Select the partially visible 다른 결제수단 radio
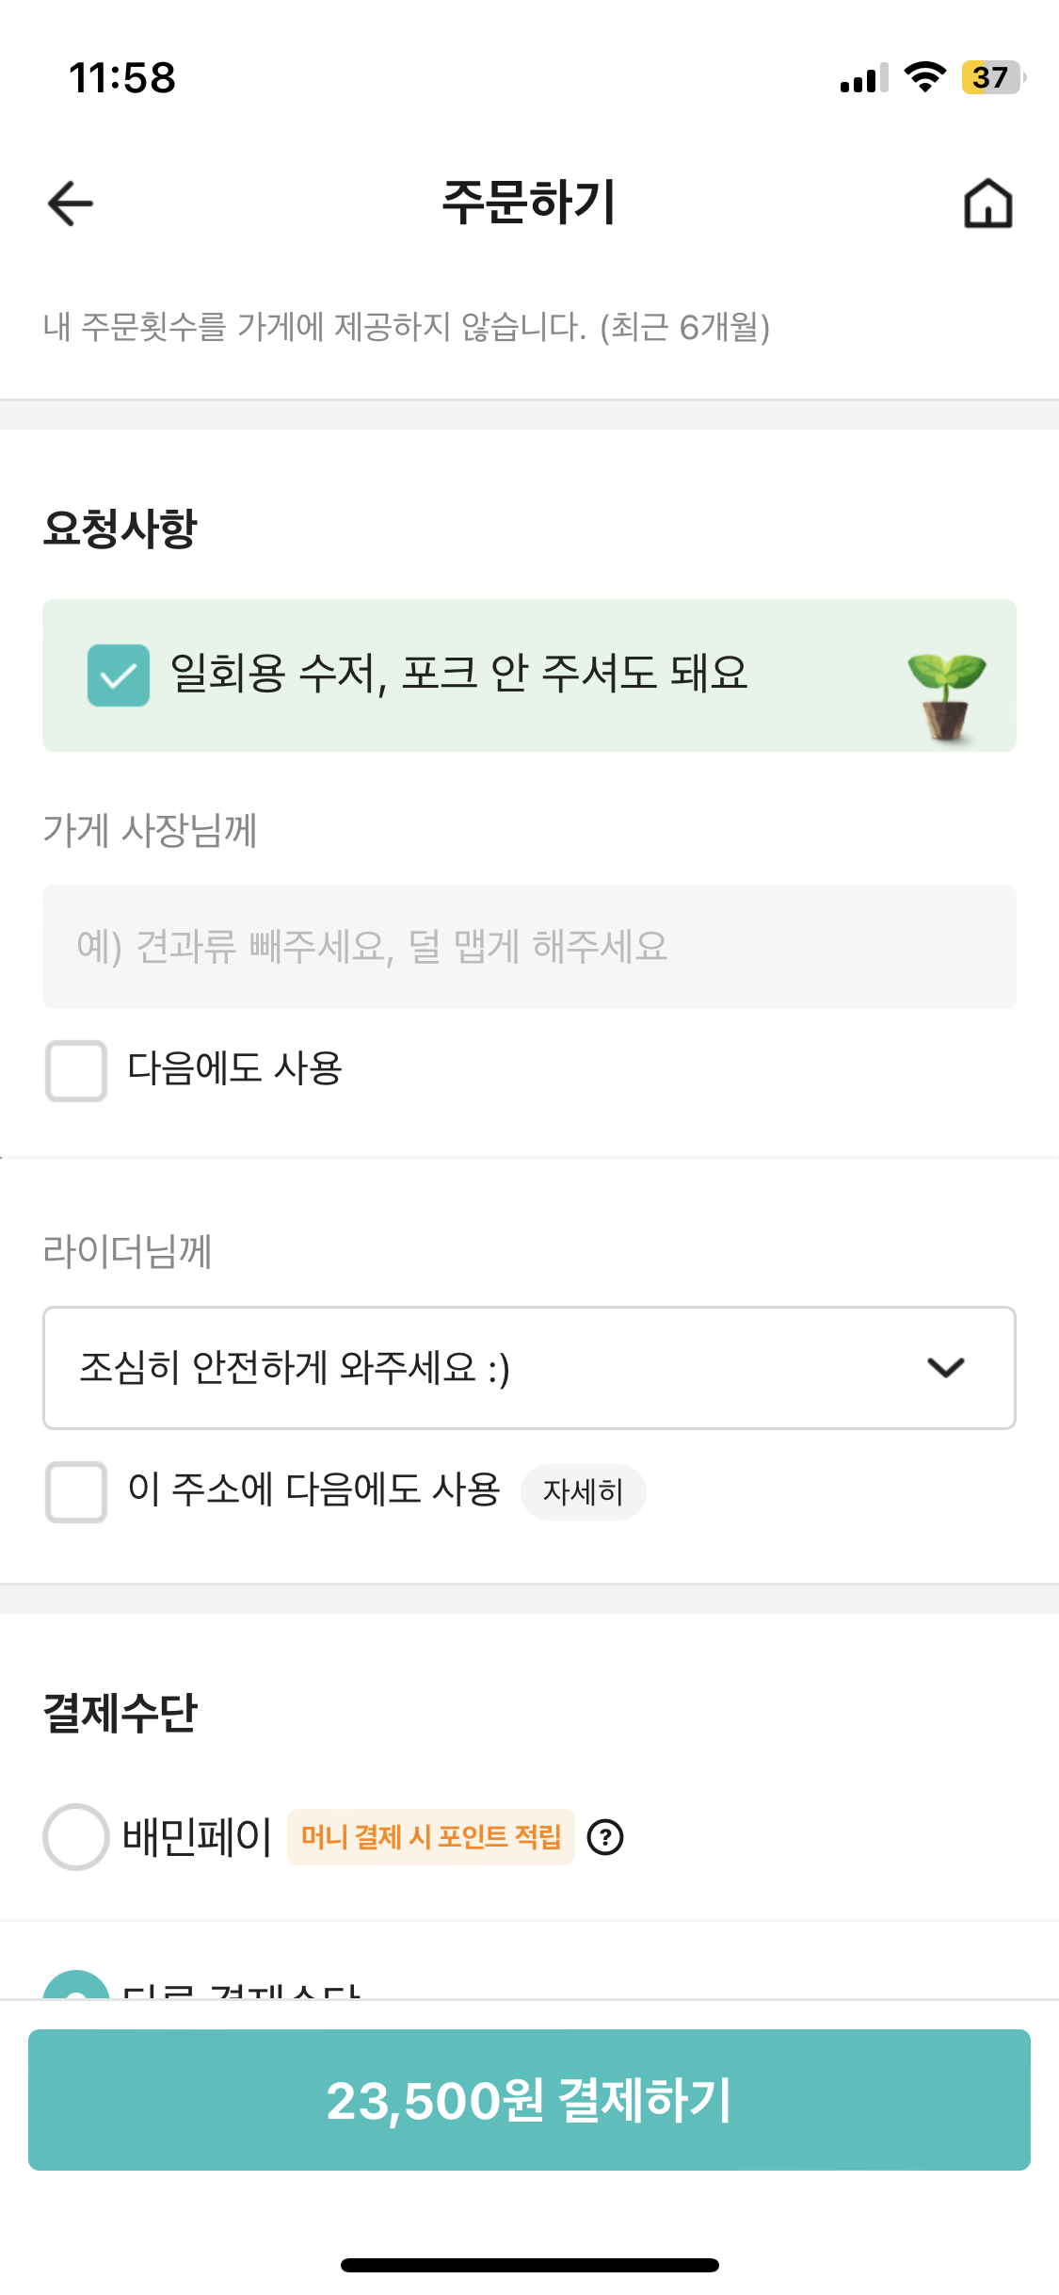The width and height of the screenshot is (1059, 2295). tap(76, 1986)
